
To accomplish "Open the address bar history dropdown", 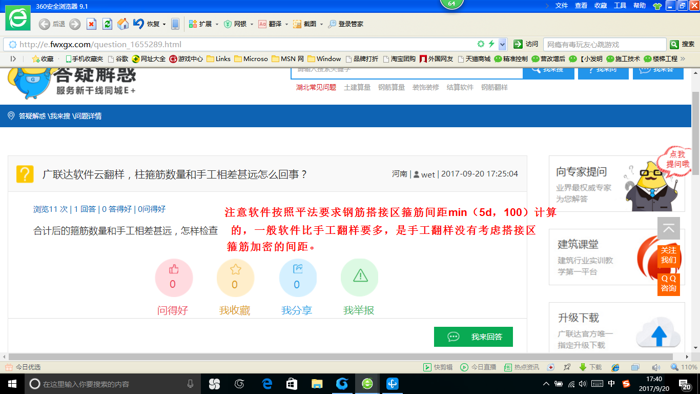I will click(503, 44).
